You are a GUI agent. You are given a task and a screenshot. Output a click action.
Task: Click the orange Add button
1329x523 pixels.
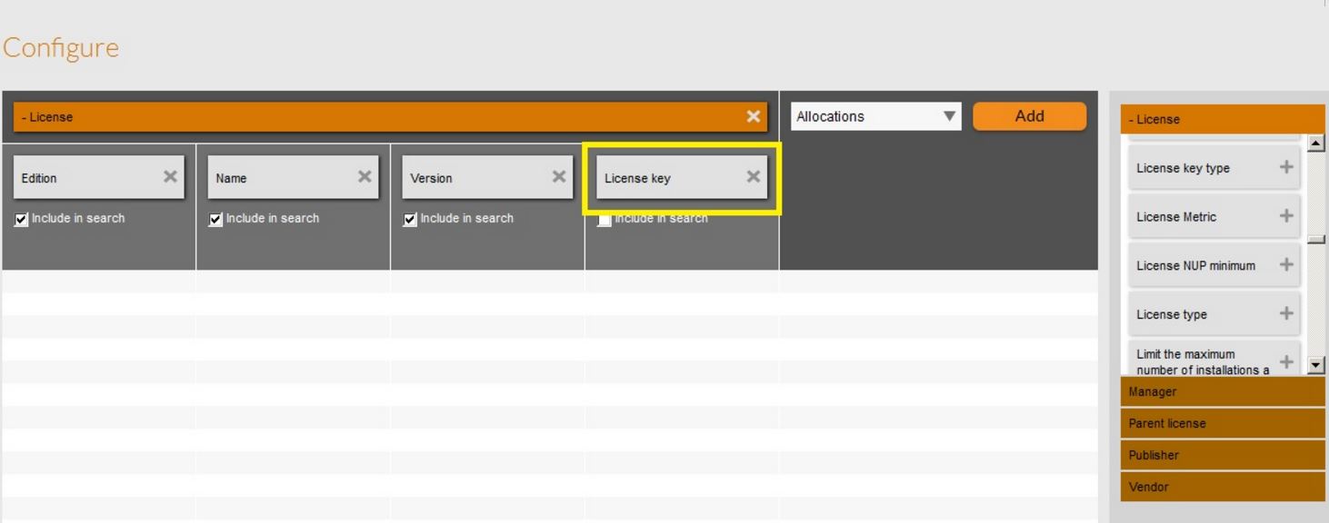coord(1029,116)
